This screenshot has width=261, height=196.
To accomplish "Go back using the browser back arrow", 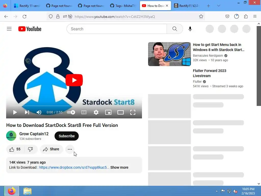I will tap(6, 17).
